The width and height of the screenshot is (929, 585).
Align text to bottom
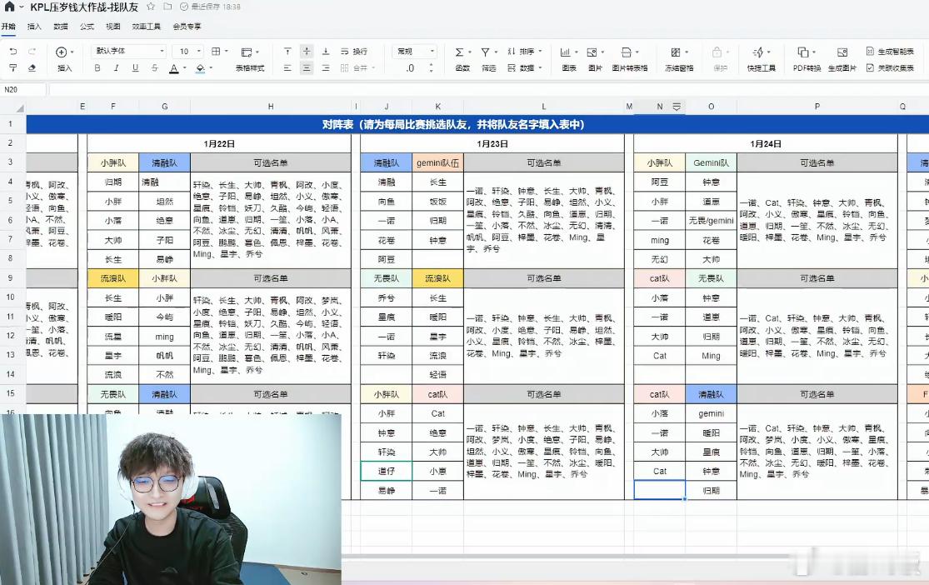[325, 52]
